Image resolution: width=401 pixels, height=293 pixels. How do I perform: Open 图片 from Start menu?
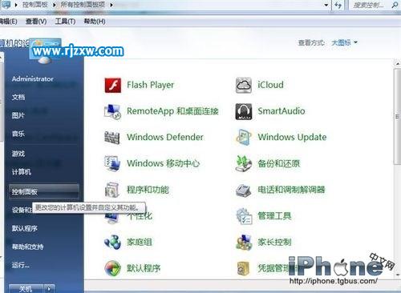18,115
